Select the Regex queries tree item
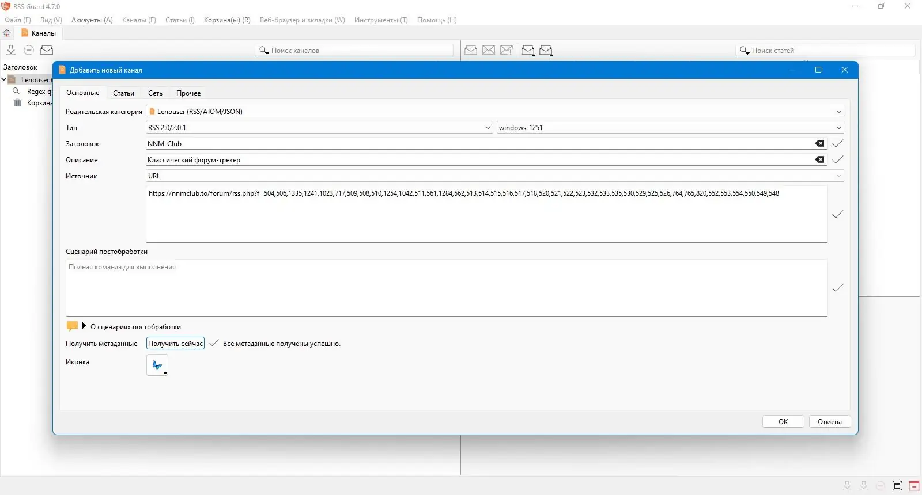922x495 pixels. pos(39,92)
